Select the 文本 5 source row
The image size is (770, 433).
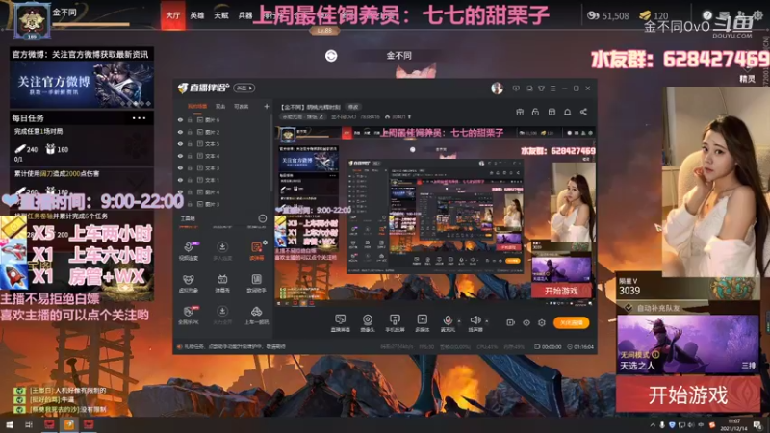(x=222, y=143)
